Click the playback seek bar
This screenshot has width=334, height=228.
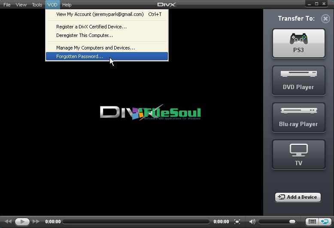pos(136,222)
